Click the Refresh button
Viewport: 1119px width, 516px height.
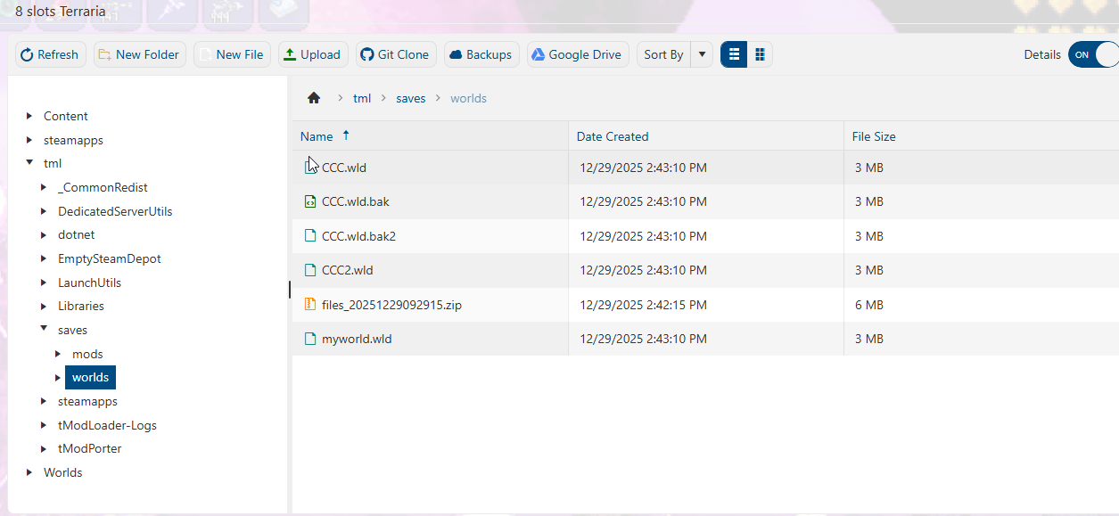[50, 54]
